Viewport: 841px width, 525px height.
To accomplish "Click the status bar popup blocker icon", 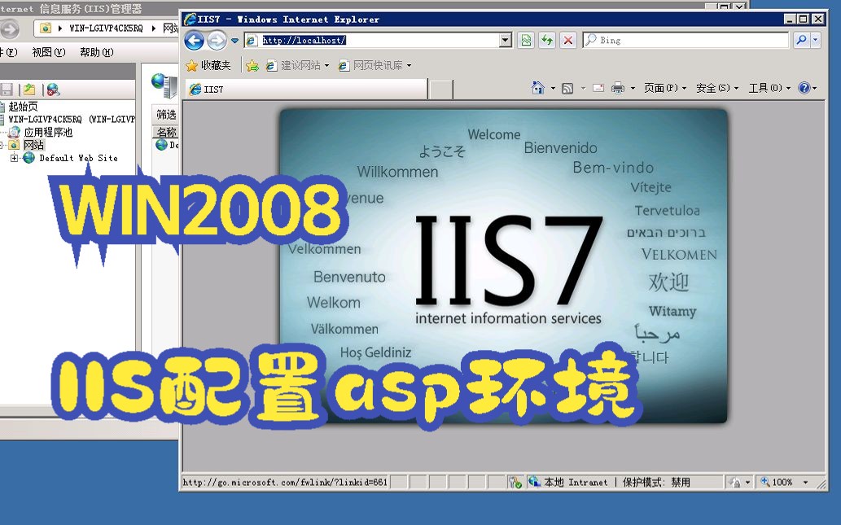I will pos(515,482).
